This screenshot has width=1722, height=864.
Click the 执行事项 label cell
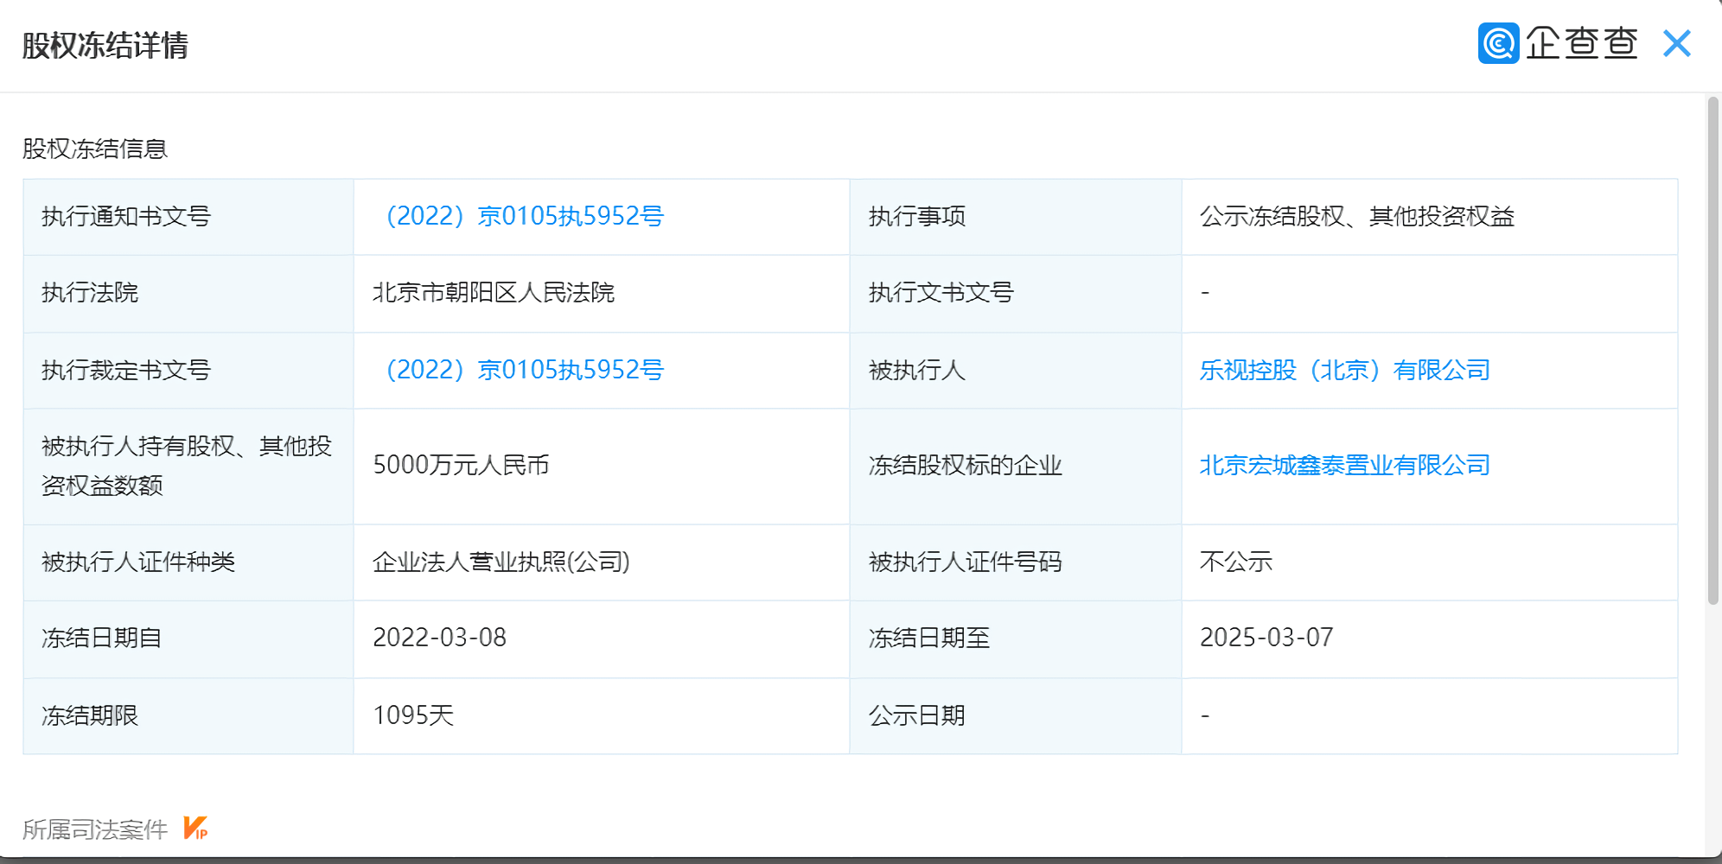click(1016, 216)
